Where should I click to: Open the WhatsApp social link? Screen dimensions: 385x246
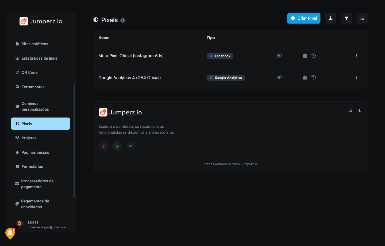click(117, 146)
